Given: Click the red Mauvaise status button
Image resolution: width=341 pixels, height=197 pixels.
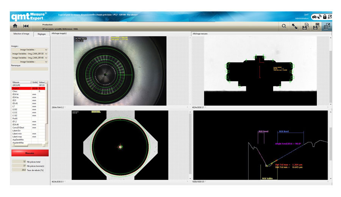Looking at the screenshot, I should tap(30, 153).
